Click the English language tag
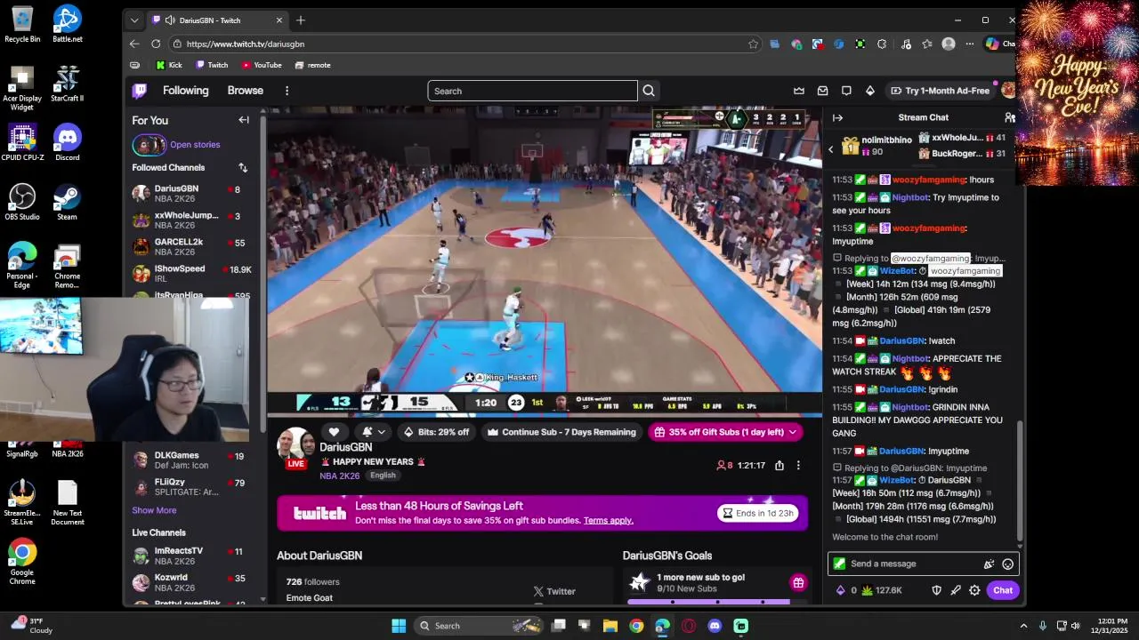 click(x=383, y=476)
